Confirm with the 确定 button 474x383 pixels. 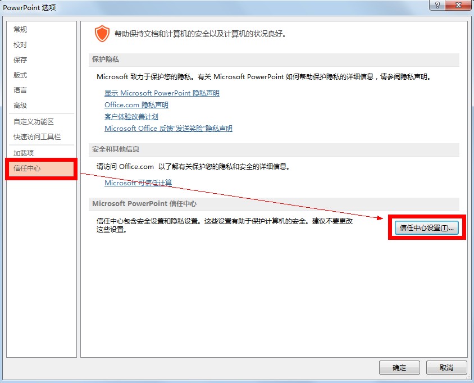click(x=399, y=368)
